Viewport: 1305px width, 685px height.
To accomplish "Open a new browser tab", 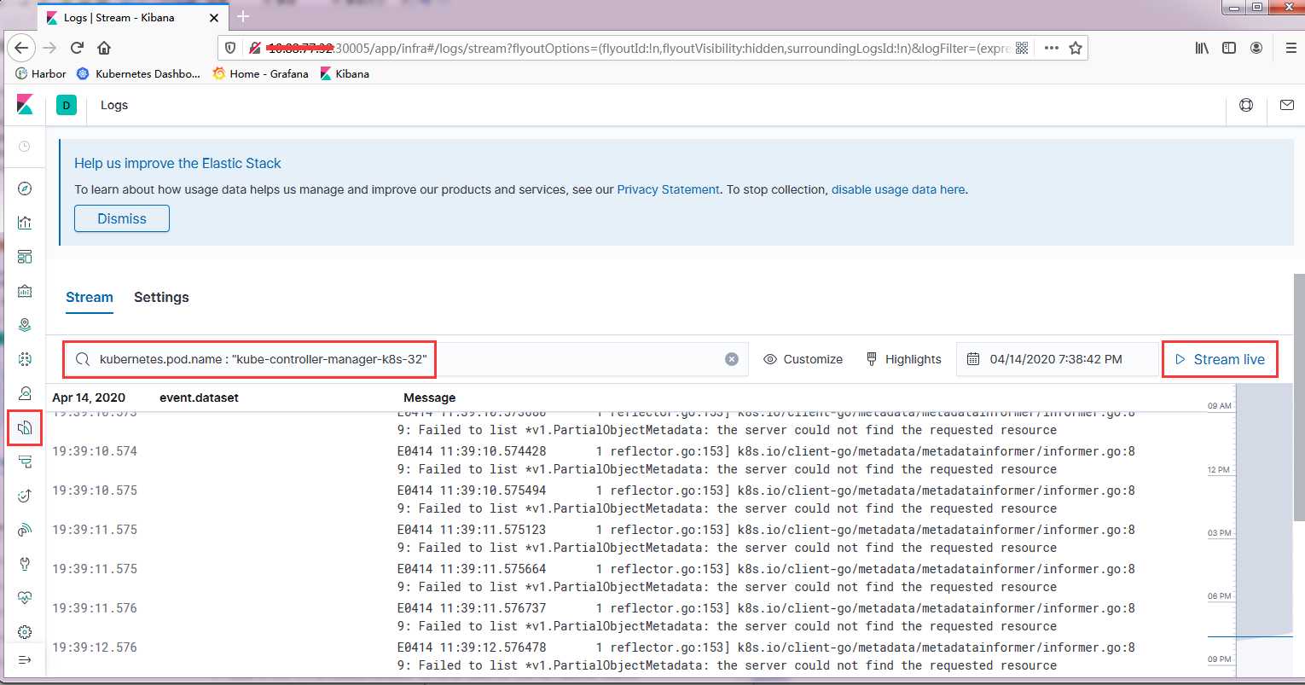I will pyautogui.click(x=243, y=16).
